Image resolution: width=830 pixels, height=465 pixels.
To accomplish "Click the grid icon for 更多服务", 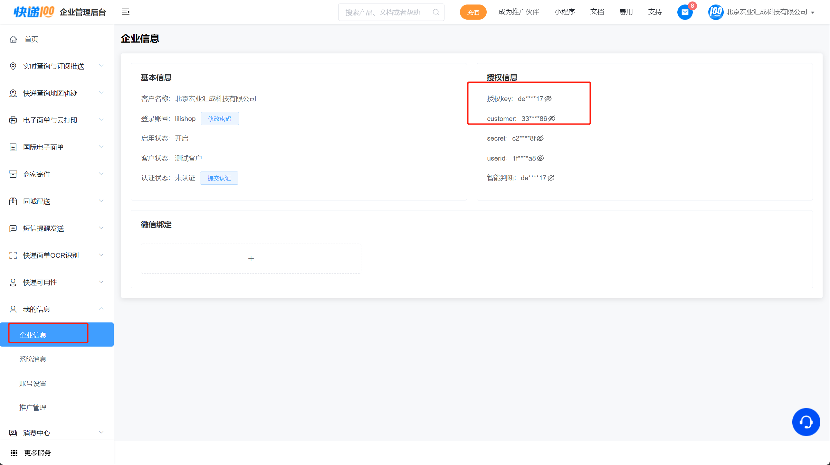I will point(14,453).
